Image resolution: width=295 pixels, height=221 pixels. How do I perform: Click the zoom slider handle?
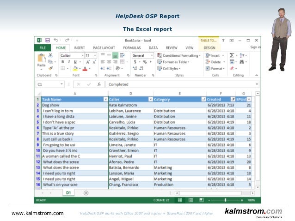225,200
